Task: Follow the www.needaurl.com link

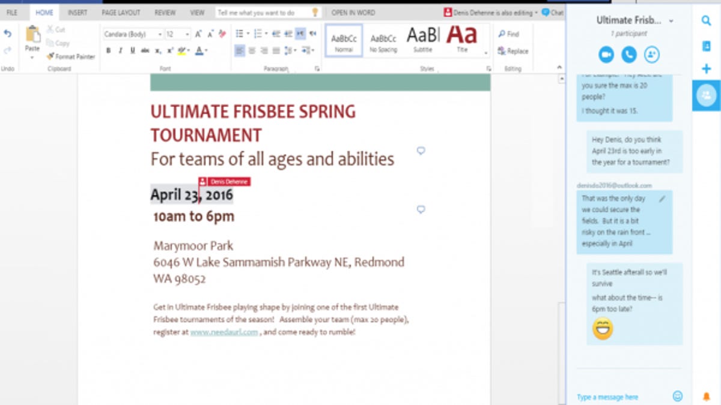Action: click(224, 332)
